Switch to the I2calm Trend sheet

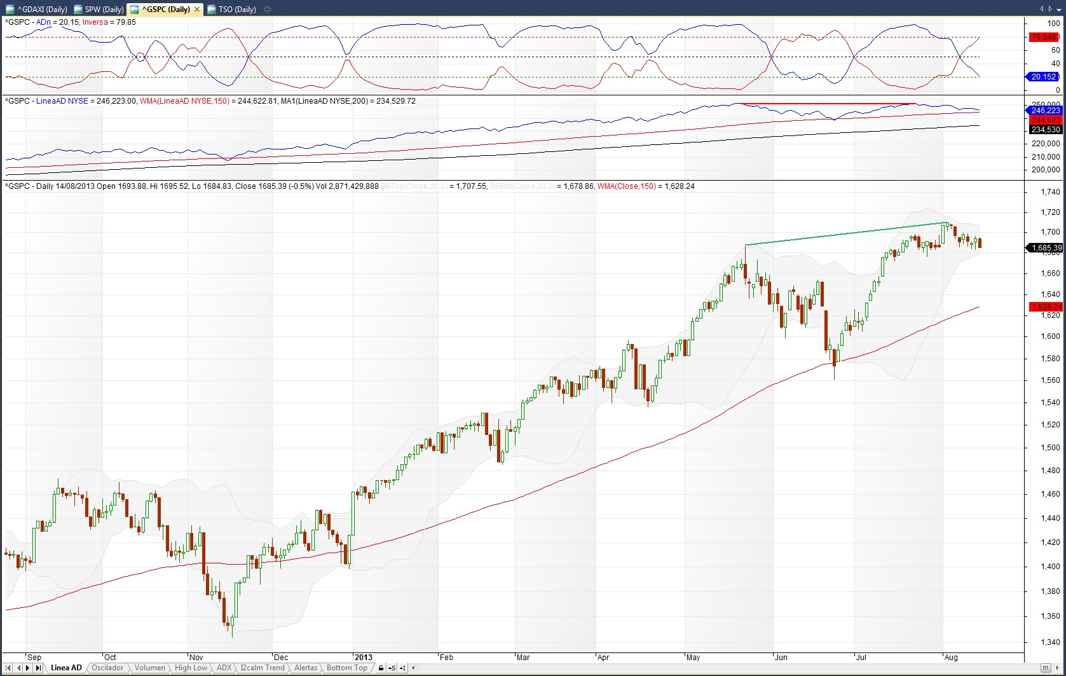coord(262,668)
